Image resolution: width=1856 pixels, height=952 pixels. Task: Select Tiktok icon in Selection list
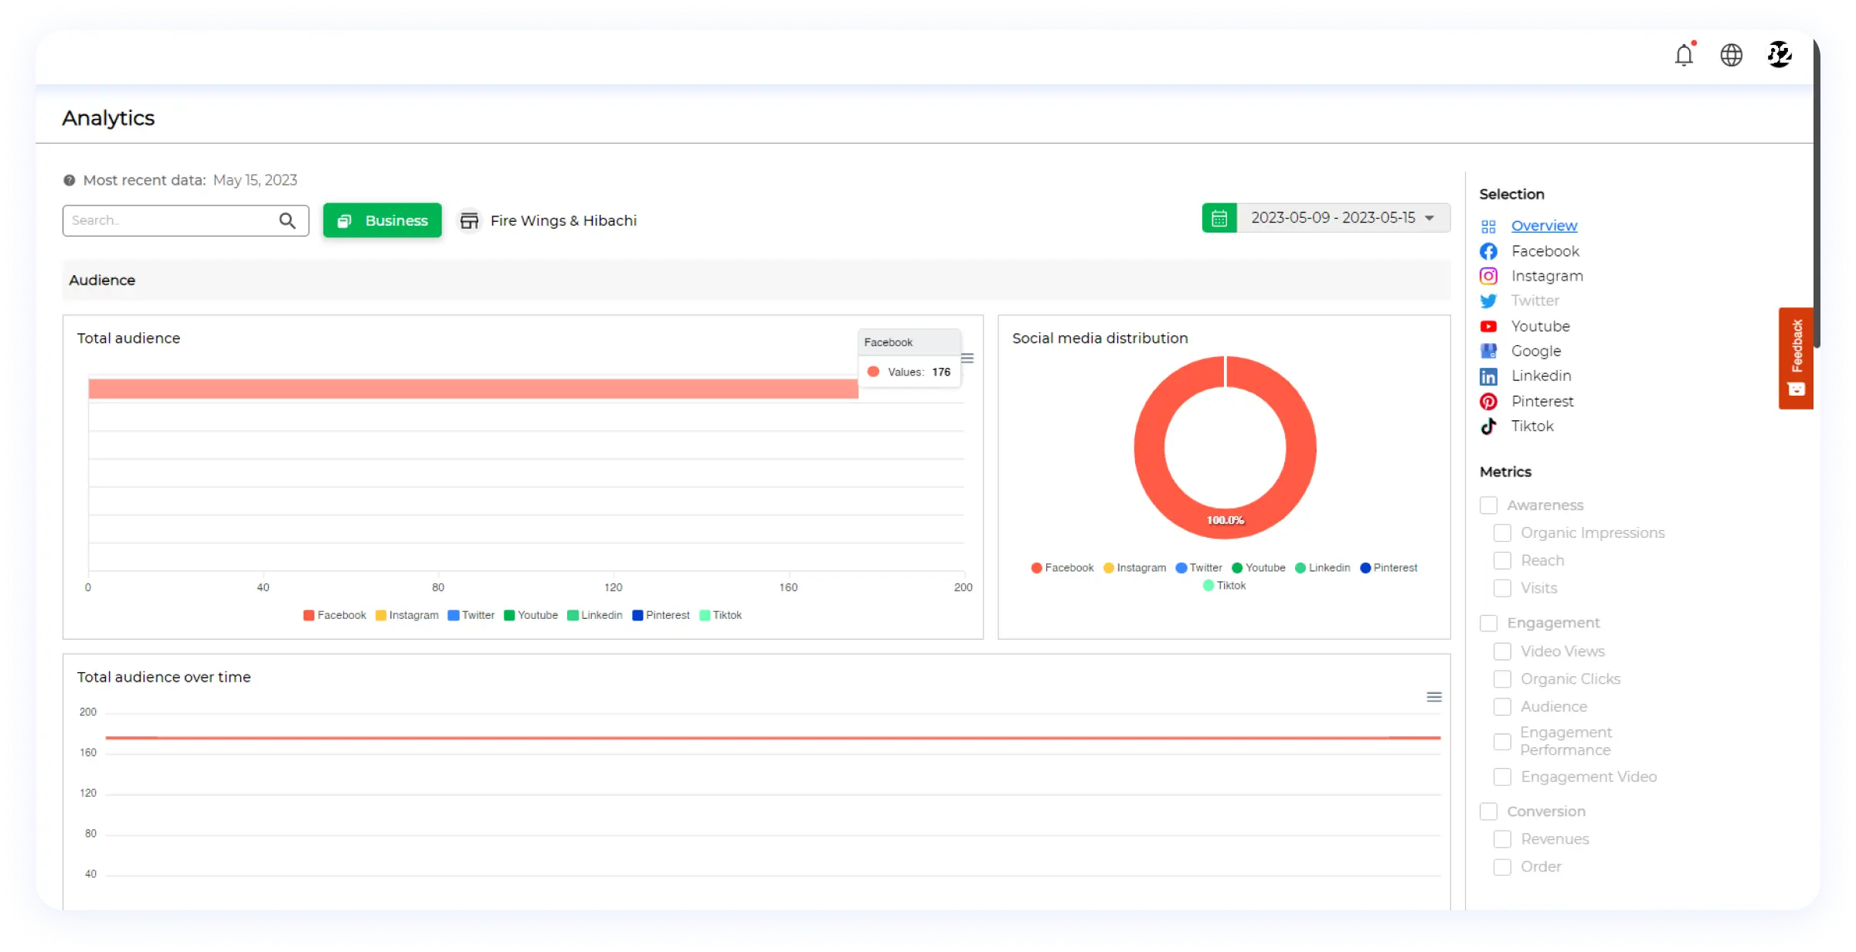[x=1488, y=427]
